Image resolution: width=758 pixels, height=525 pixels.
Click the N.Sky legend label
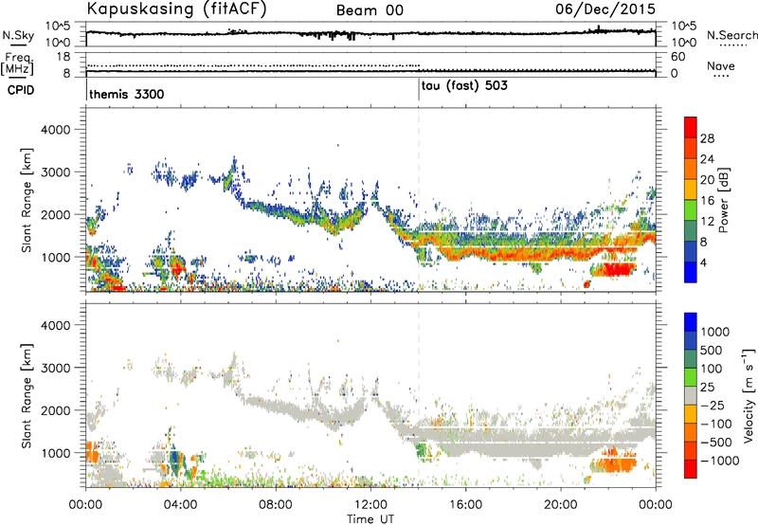click(18, 35)
